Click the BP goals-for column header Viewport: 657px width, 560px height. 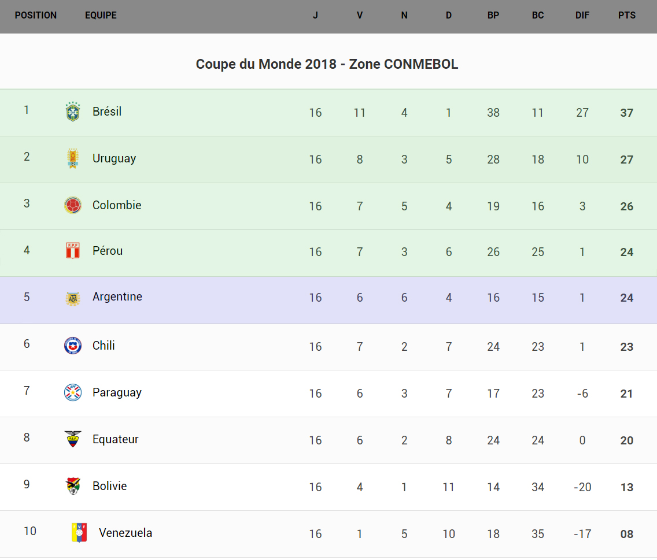point(493,16)
